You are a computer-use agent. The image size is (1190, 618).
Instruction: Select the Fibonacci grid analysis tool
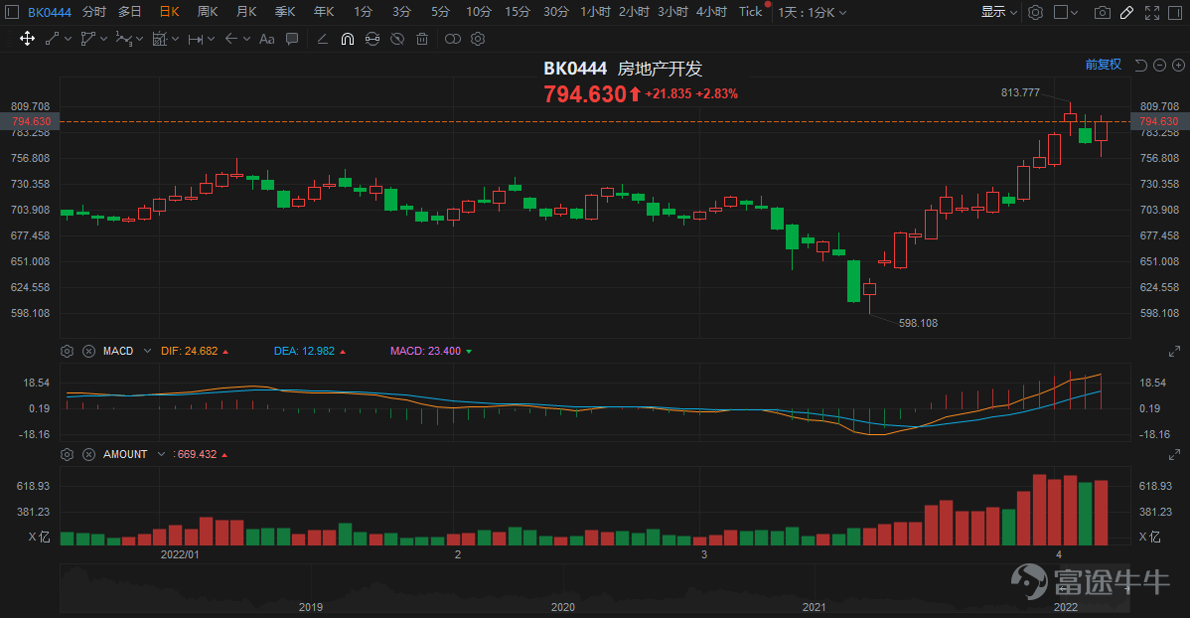coord(159,39)
